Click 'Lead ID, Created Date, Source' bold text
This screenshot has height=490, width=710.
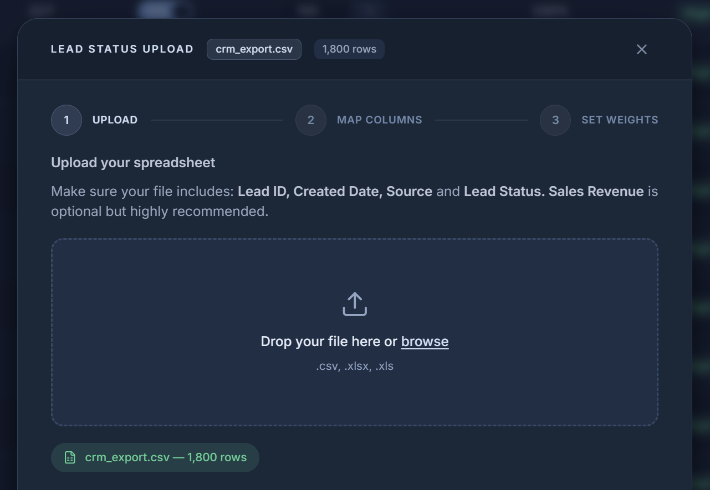[335, 192]
